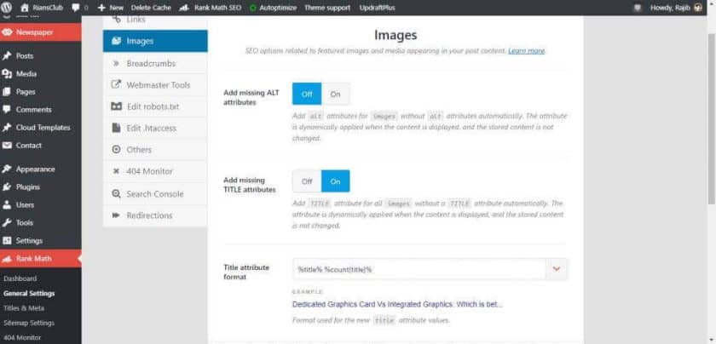Click the Edit .htaccess file icon
Viewport: 716px width, 344px height.
pos(117,129)
